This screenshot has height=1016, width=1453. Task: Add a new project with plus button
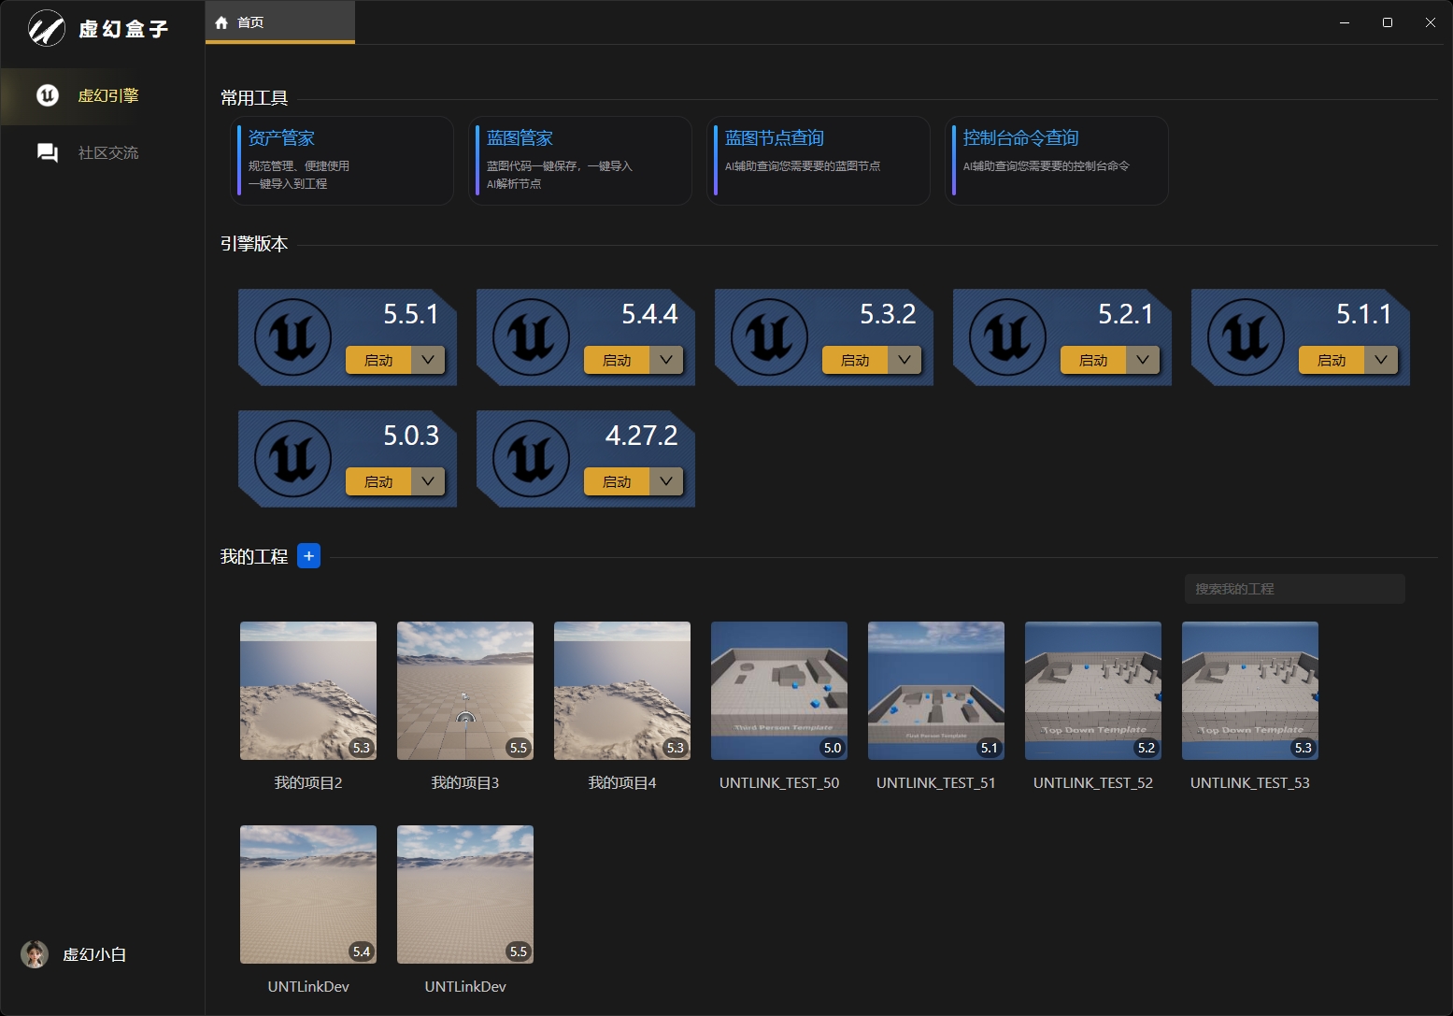tap(308, 556)
